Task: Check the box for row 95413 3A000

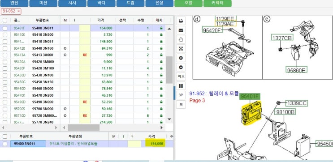Action: coord(5,55)
